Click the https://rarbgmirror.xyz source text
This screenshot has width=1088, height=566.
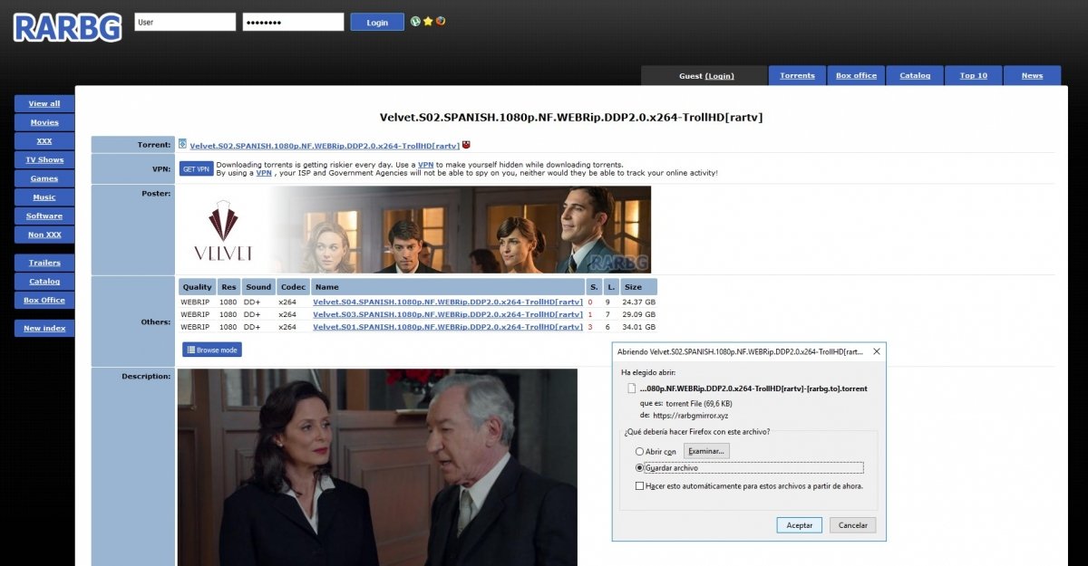(x=691, y=415)
